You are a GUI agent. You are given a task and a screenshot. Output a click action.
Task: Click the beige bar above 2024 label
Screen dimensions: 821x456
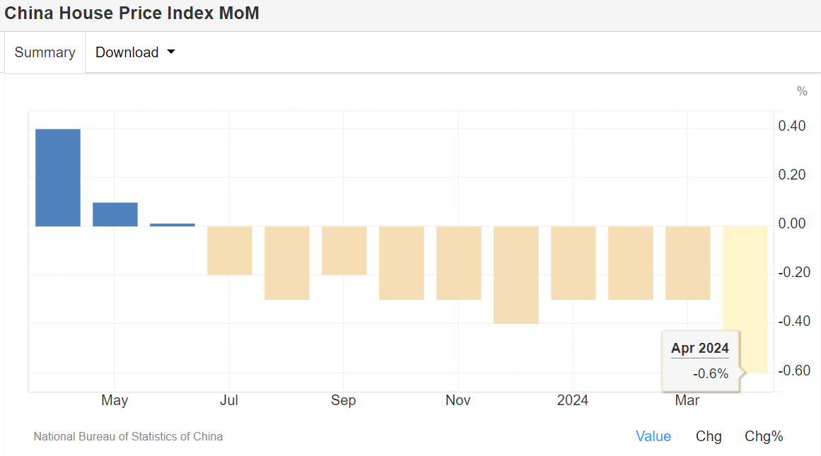(573, 263)
